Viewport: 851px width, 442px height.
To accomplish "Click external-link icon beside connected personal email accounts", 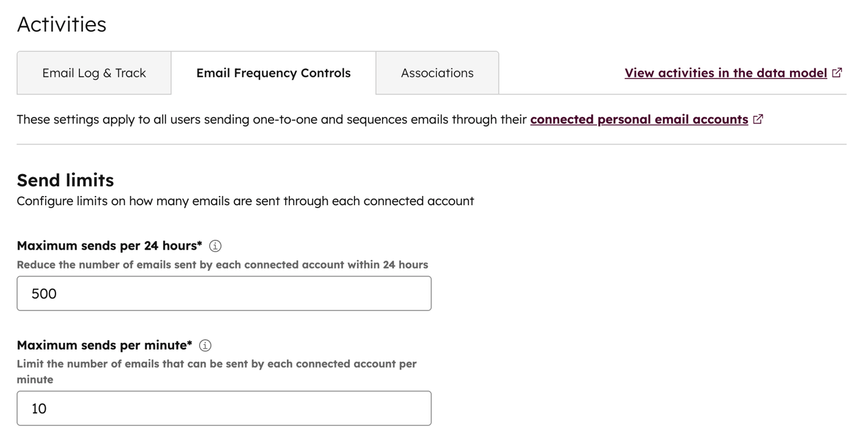I will (758, 119).
